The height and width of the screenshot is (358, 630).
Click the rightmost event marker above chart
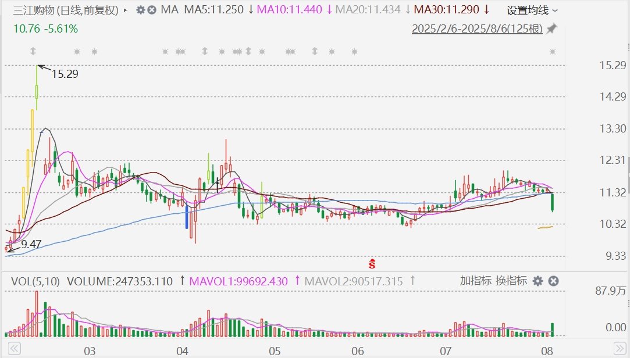pos(553,52)
